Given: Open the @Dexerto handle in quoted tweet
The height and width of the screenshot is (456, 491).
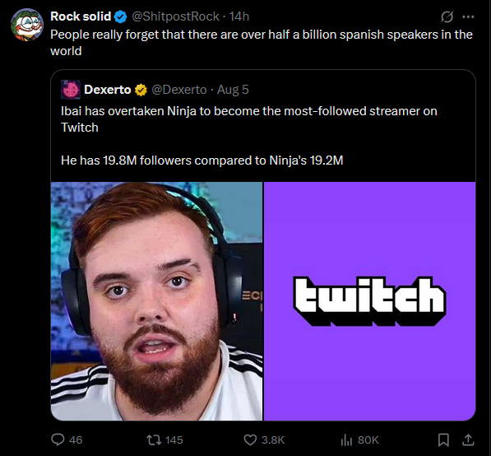Looking at the screenshot, I should pyautogui.click(x=179, y=90).
